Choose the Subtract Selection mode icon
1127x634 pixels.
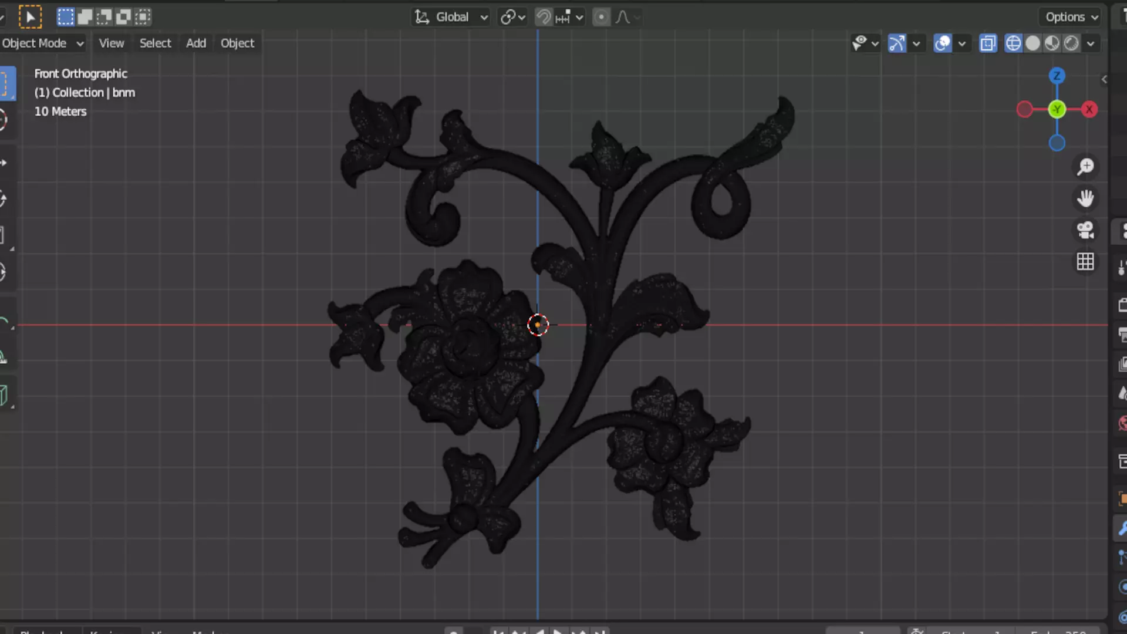[x=104, y=17]
